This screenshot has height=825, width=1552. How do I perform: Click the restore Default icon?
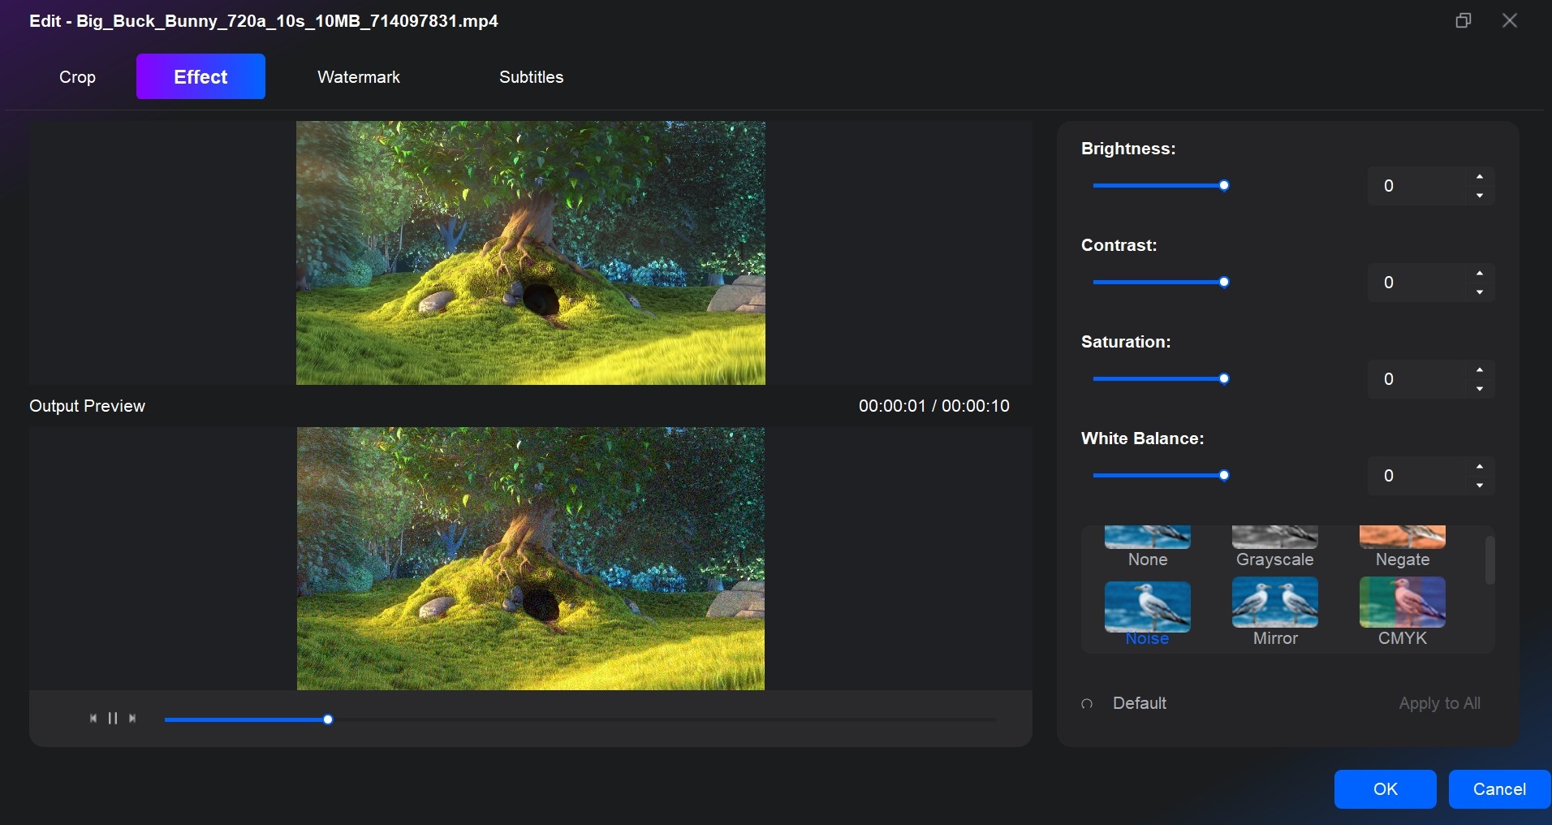pyautogui.click(x=1088, y=704)
